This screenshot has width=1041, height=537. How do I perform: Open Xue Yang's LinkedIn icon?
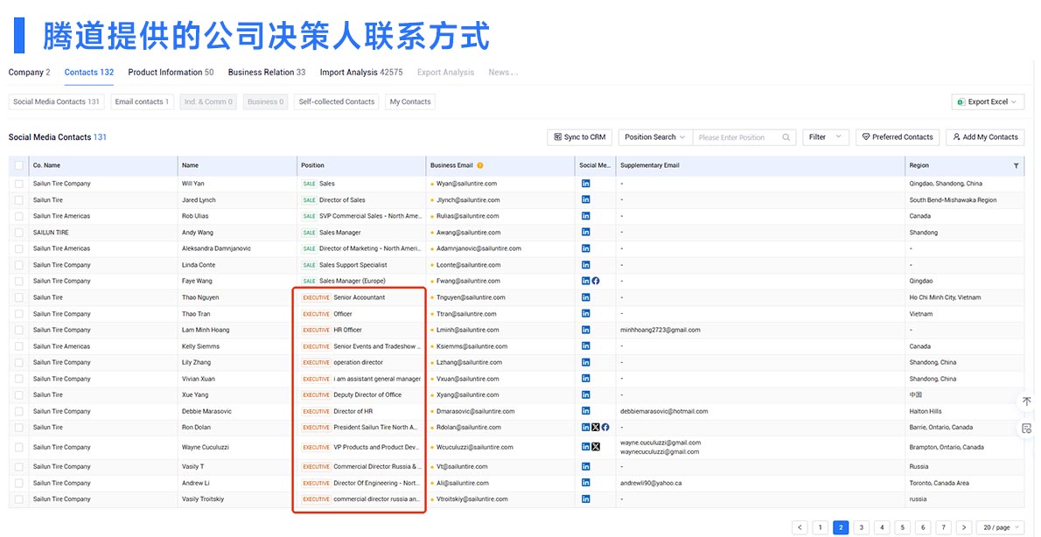(585, 395)
